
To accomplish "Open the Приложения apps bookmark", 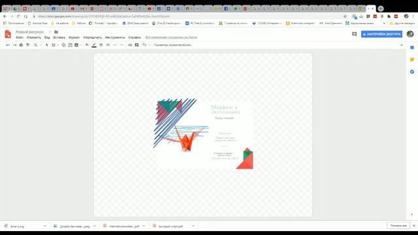I will click(13, 23).
